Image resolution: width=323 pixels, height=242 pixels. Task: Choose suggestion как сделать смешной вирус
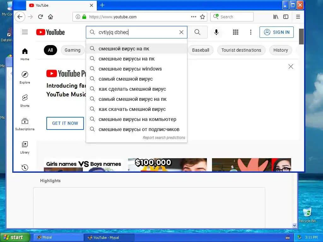click(137, 89)
